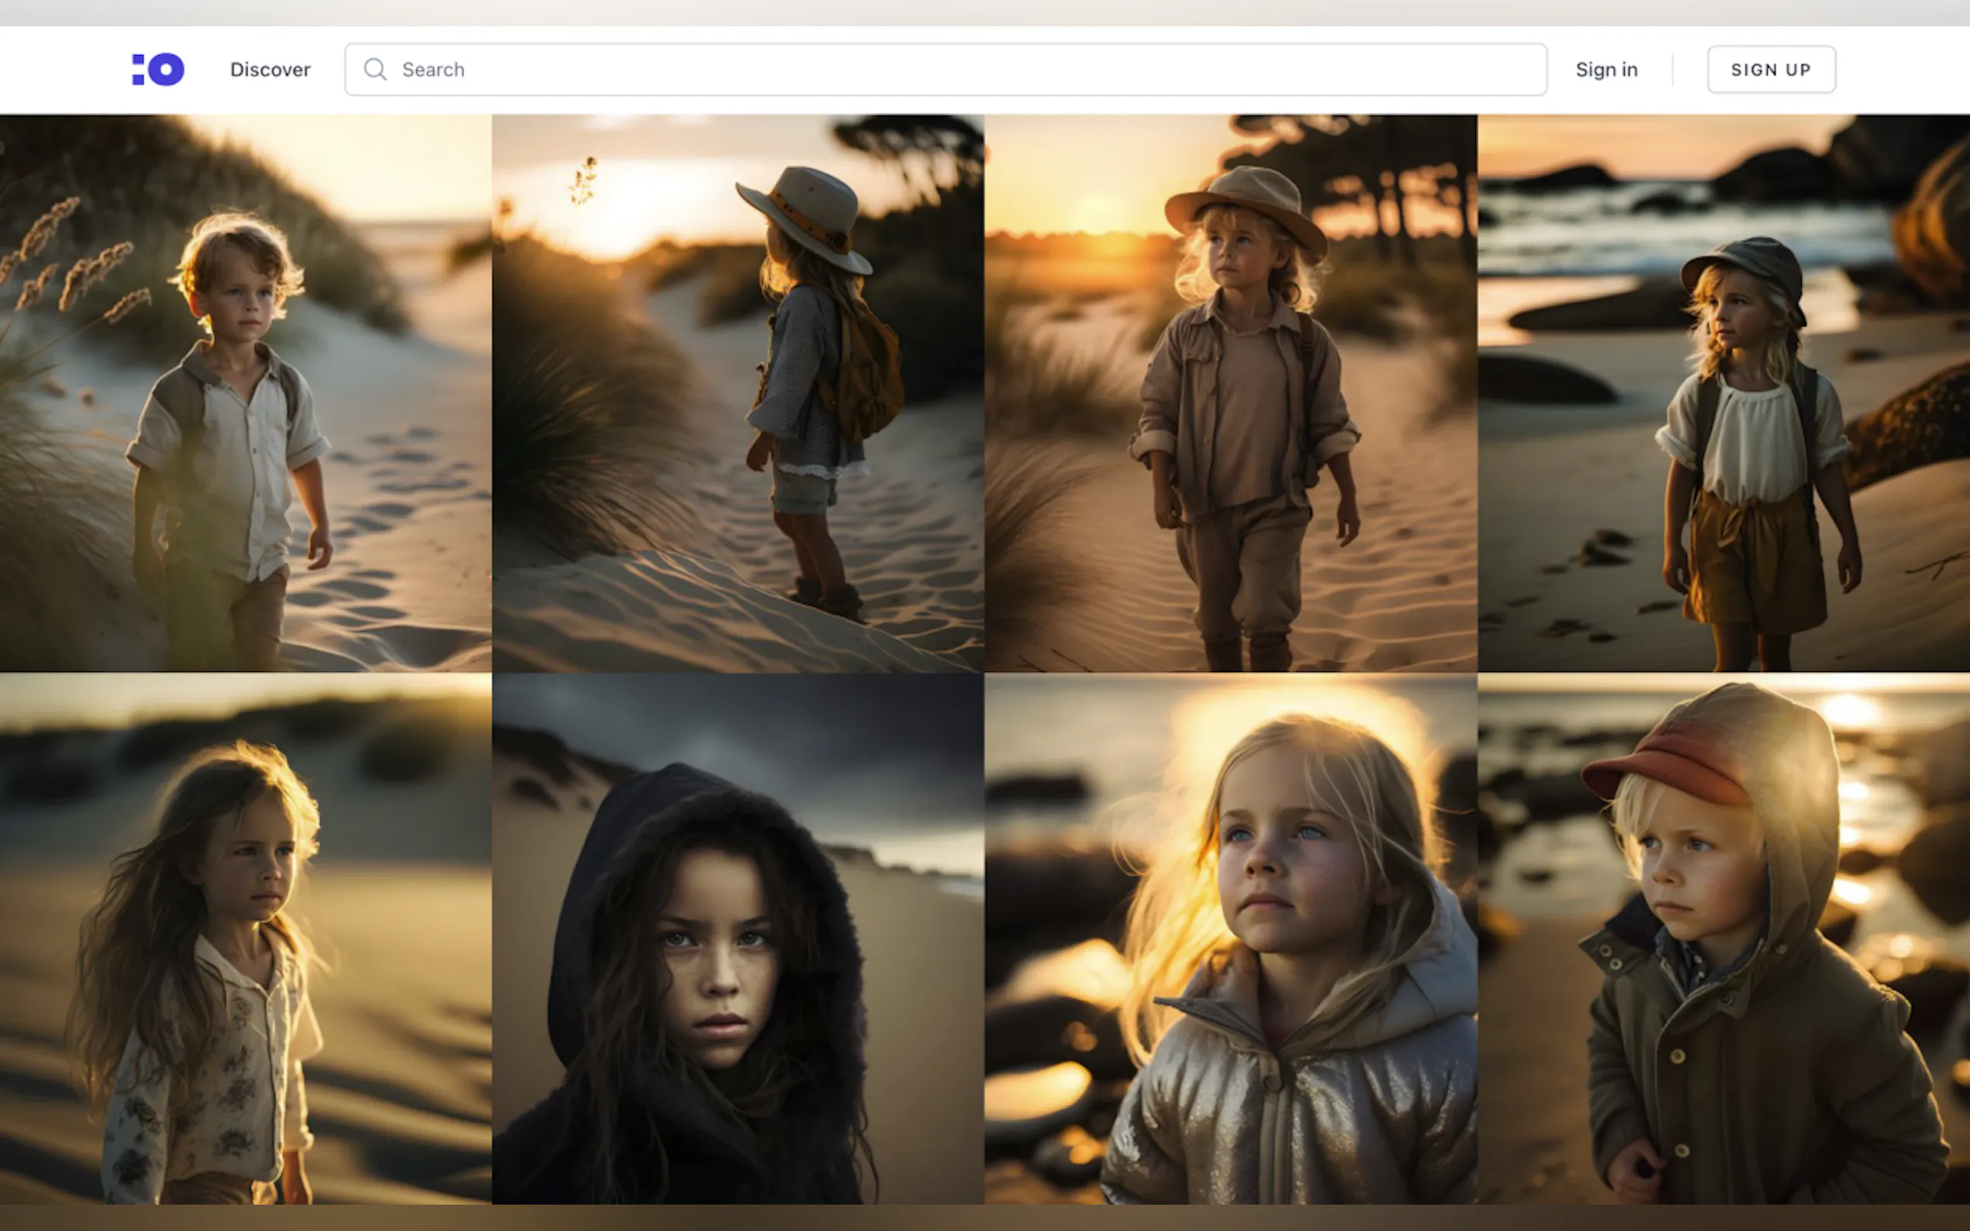
Task: Open the Discover page
Action: pyautogui.click(x=270, y=69)
